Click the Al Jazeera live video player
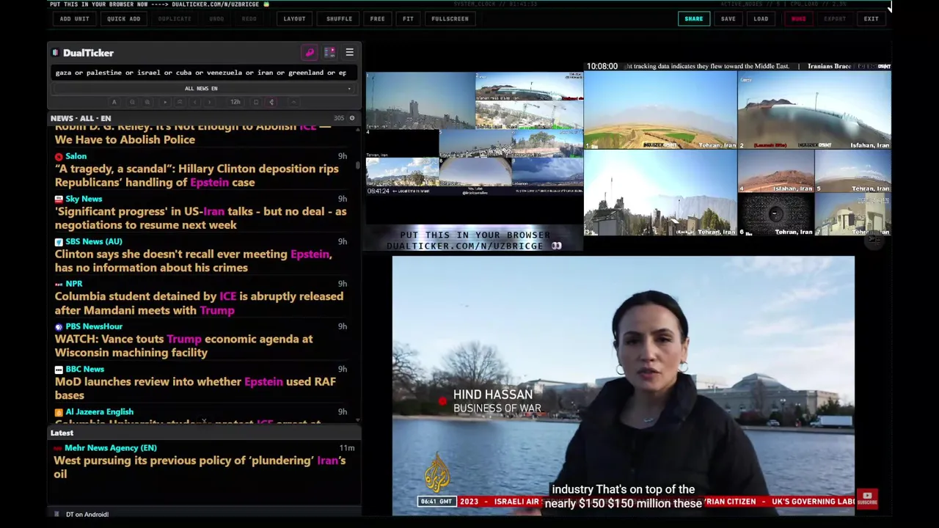This screenshot has height=528, width=939. click(x=623, y=385)
